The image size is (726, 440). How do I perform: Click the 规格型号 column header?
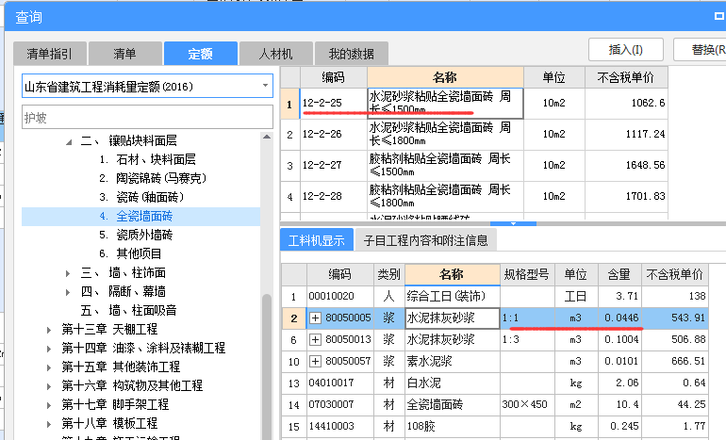pos(527,274)
